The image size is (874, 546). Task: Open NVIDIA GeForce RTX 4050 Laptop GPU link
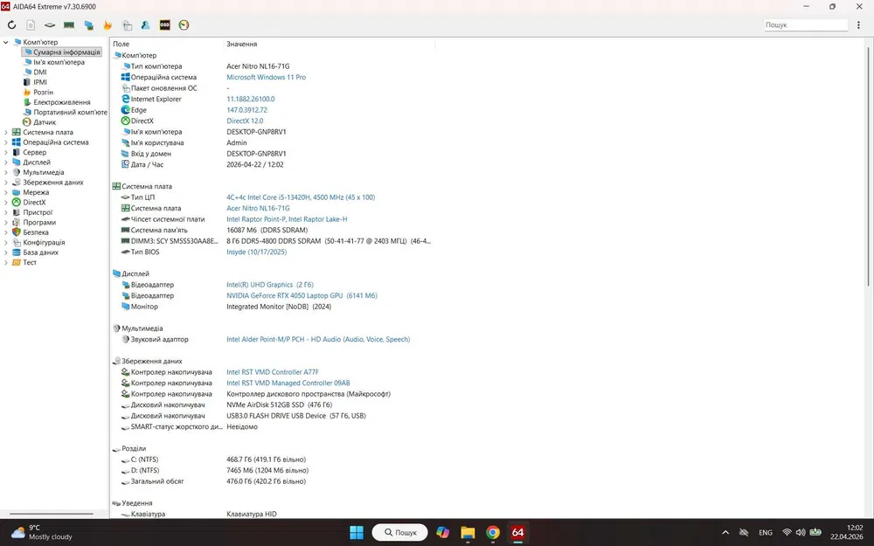302,295
